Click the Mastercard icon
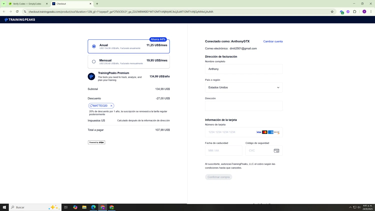The image size is (375, 211). [x=265, y=132]
